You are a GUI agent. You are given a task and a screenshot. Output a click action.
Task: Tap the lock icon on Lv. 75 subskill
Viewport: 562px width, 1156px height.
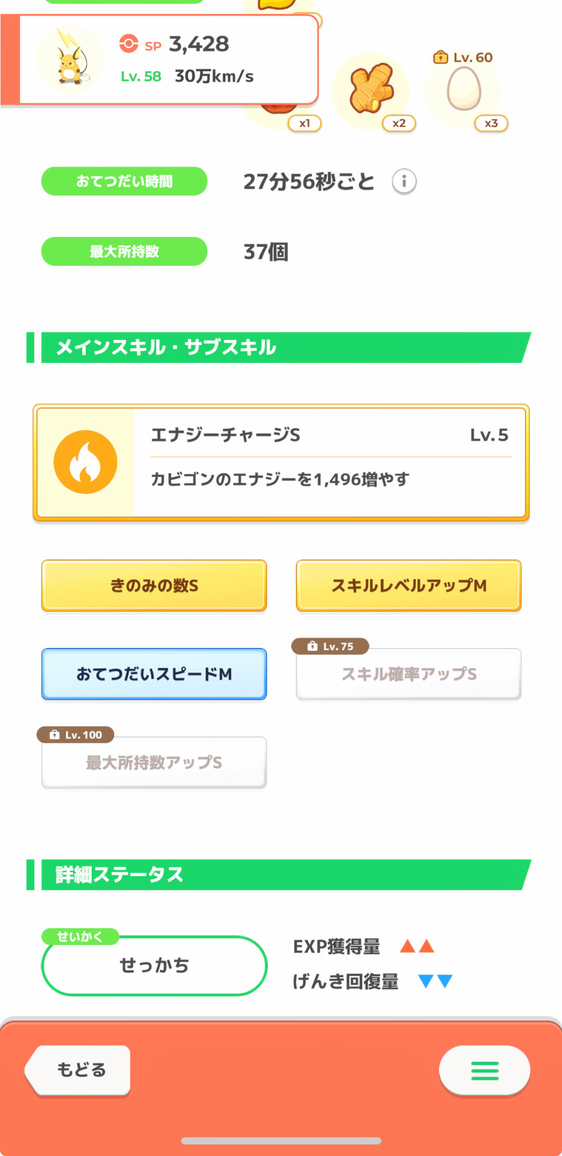pyautogui.click(x=312, y=646)
